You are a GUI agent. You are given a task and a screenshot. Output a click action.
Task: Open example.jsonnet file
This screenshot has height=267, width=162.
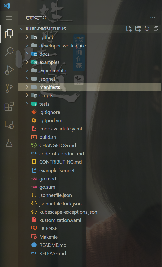[57, 171]
